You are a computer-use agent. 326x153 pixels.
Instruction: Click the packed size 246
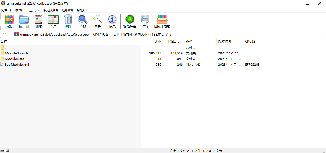click(x=180, y=64)
